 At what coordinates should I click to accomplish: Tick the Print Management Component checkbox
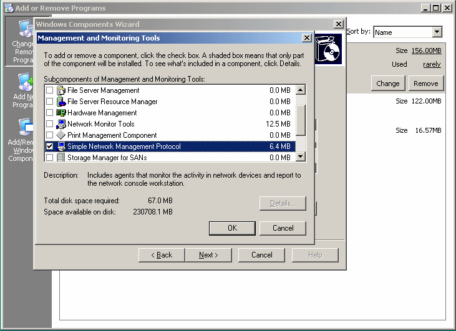point(50,135)
